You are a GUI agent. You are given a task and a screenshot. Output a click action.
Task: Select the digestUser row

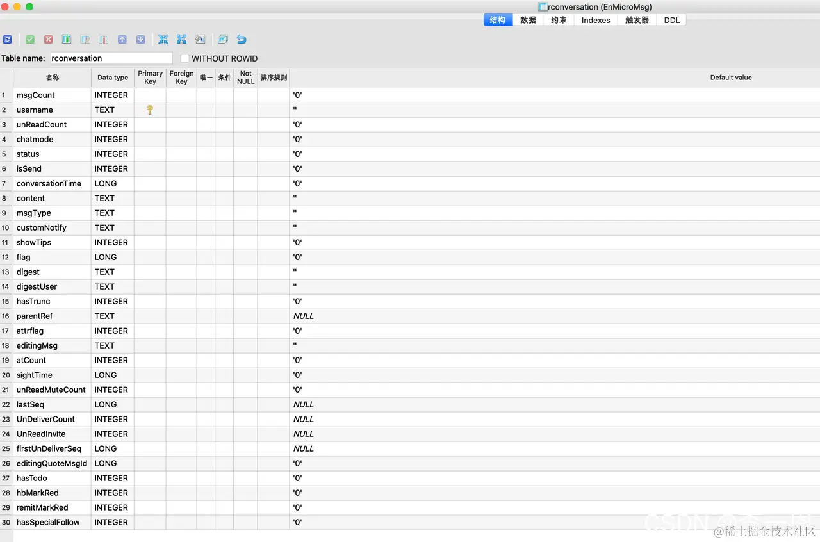[410, 287]
